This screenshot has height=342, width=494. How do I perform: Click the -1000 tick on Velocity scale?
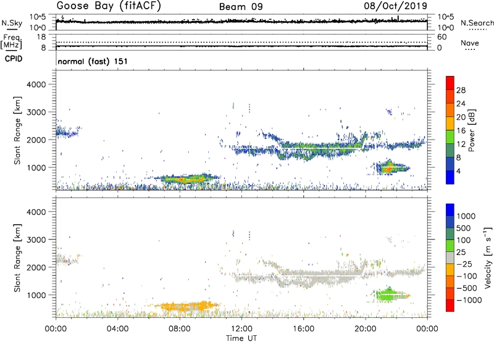click(x=469, y=300)
